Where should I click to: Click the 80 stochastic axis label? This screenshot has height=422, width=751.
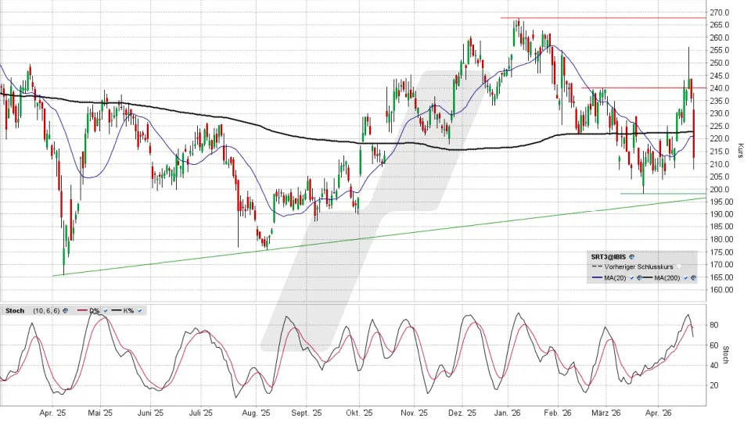(713, 325)
